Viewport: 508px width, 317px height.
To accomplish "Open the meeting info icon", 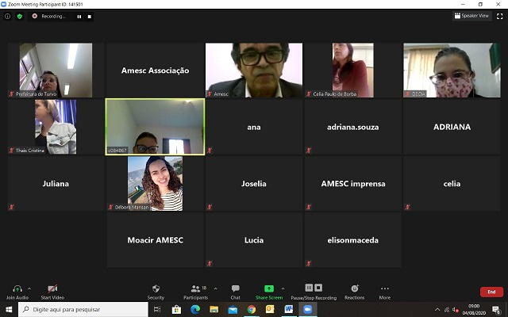I will click(x=8, y=16).
